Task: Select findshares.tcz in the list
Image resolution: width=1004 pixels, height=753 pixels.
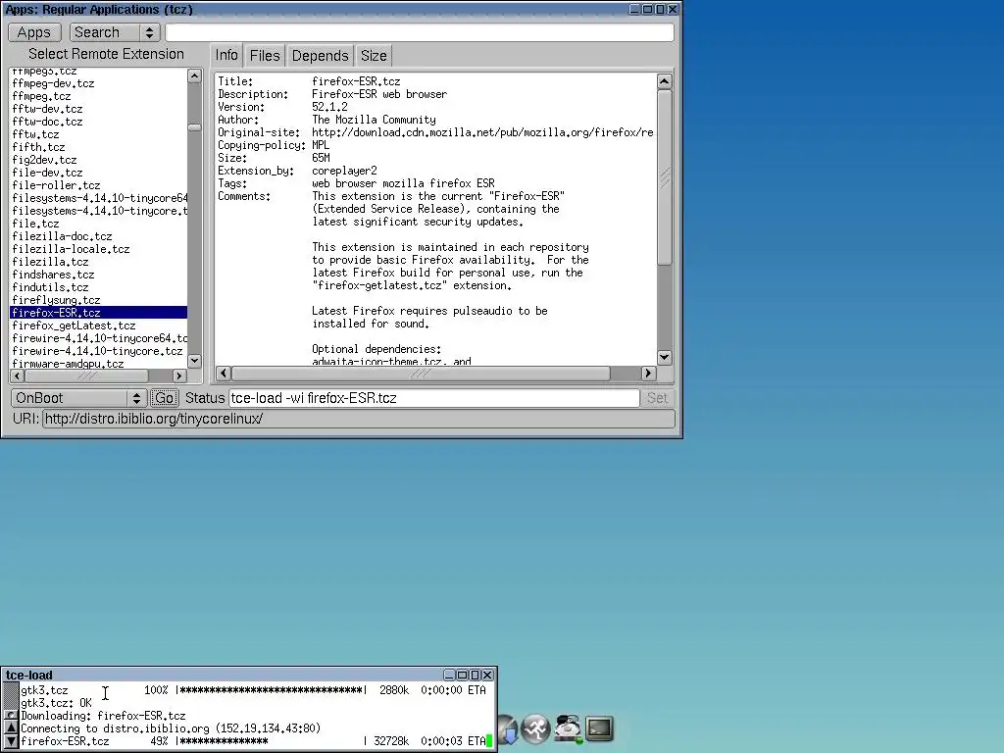Action: (x=99, y=275)
